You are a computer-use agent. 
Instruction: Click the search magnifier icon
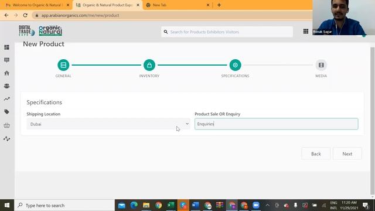click(x=165, y=32)
